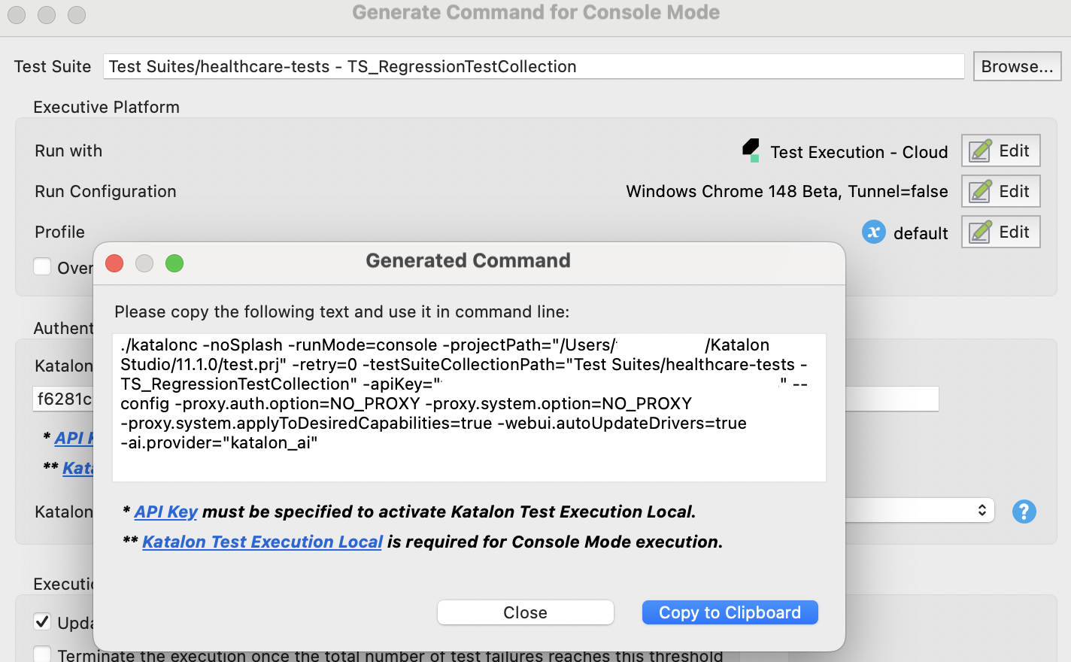Click the blue x icon beside default profile
The width and height of the screenshot is (1071, 662).
[x=873, y=232]
